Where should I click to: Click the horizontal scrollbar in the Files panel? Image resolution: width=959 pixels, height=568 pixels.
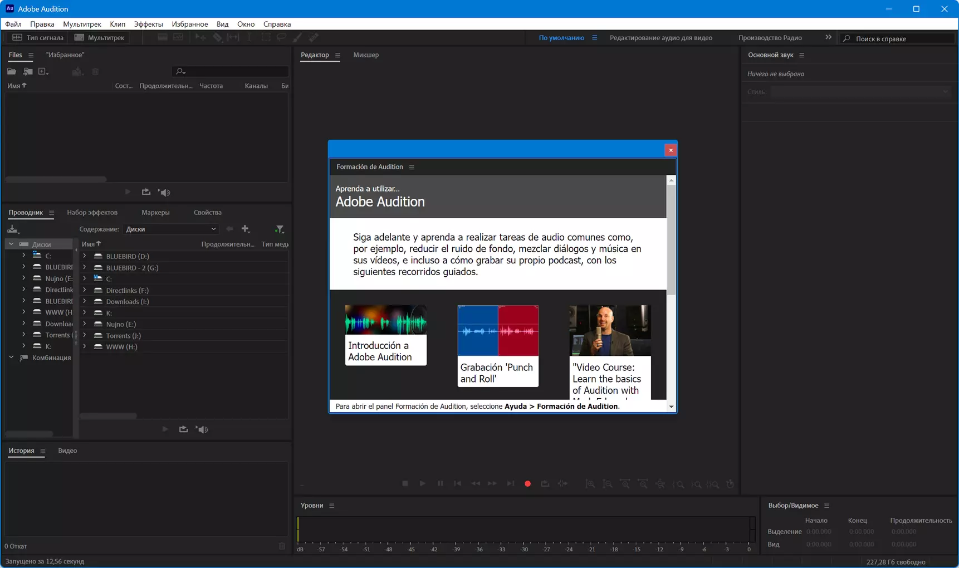coord(56,179)
